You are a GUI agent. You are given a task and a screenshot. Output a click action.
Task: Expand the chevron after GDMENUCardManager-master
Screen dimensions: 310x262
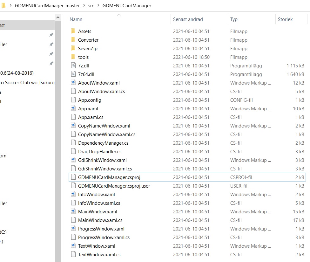click(84, 5)
